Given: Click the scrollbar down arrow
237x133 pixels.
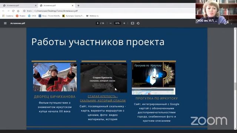Looking at the screenshot, I should (x=236, y=129).
